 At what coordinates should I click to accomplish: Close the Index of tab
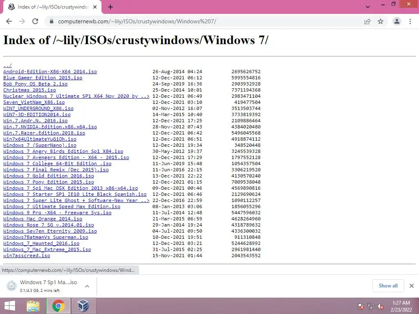(x=95, y=7)
